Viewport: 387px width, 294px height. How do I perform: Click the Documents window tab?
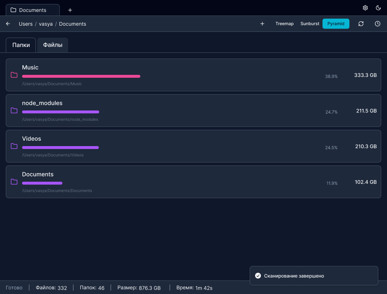[33, 10]
